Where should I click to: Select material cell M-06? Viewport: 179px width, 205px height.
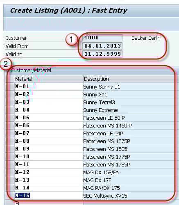pyautogui.click(x=49, y=125)
